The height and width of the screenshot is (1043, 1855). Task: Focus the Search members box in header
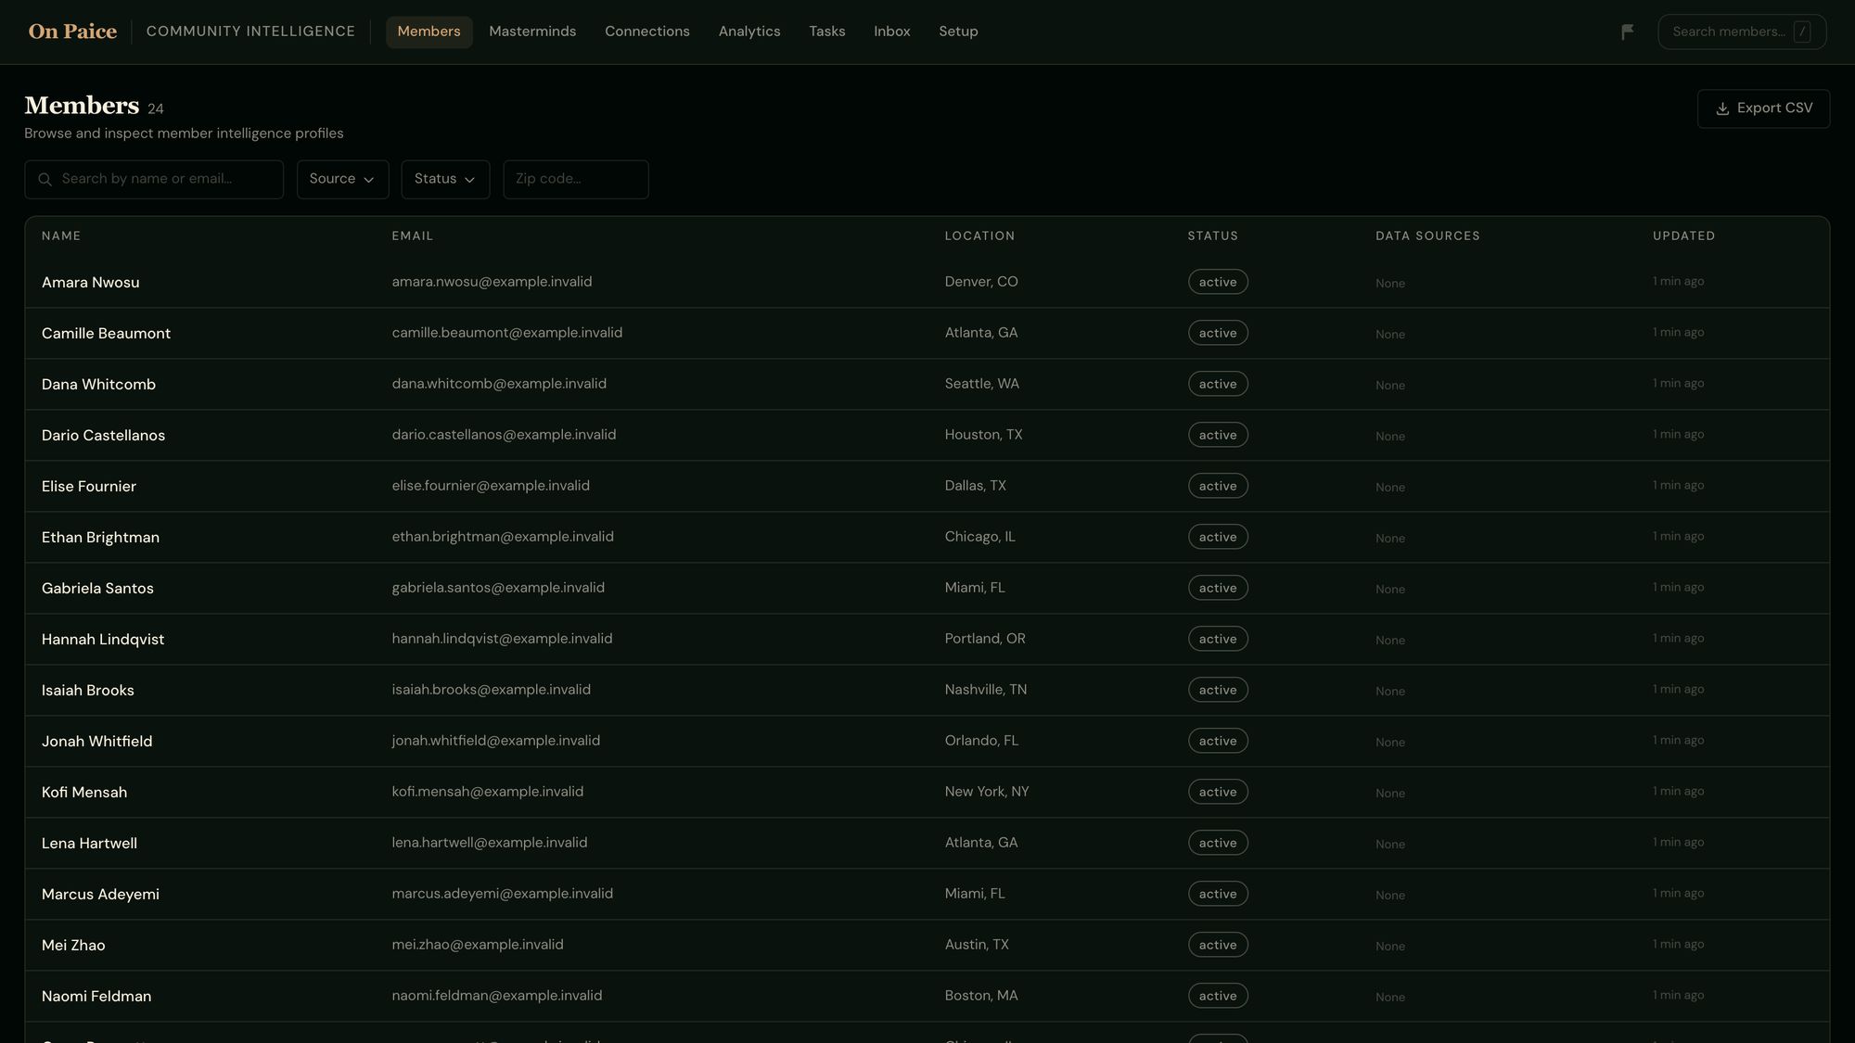pyautogui.click(x=1742, y=32)
